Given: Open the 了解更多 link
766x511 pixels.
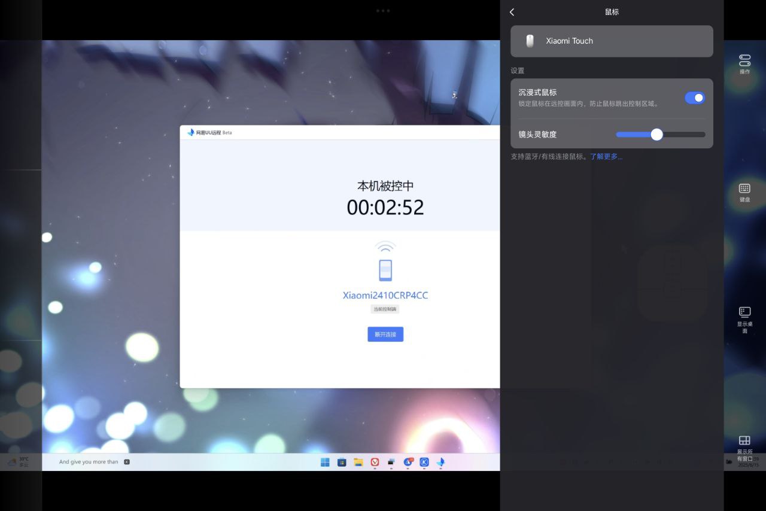Looking at the screenshot, I should [606, 157].
